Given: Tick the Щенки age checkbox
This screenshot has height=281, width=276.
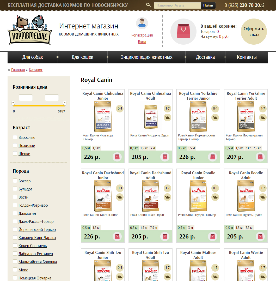Looking at the screenshot, I should click(x=15, y=153).
